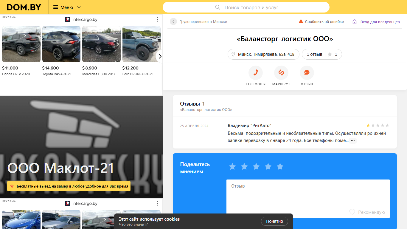Click the address Минск, Тимирязева, 65а, 418
This screenshot has width=407, height=229.
tap(263, 54)
